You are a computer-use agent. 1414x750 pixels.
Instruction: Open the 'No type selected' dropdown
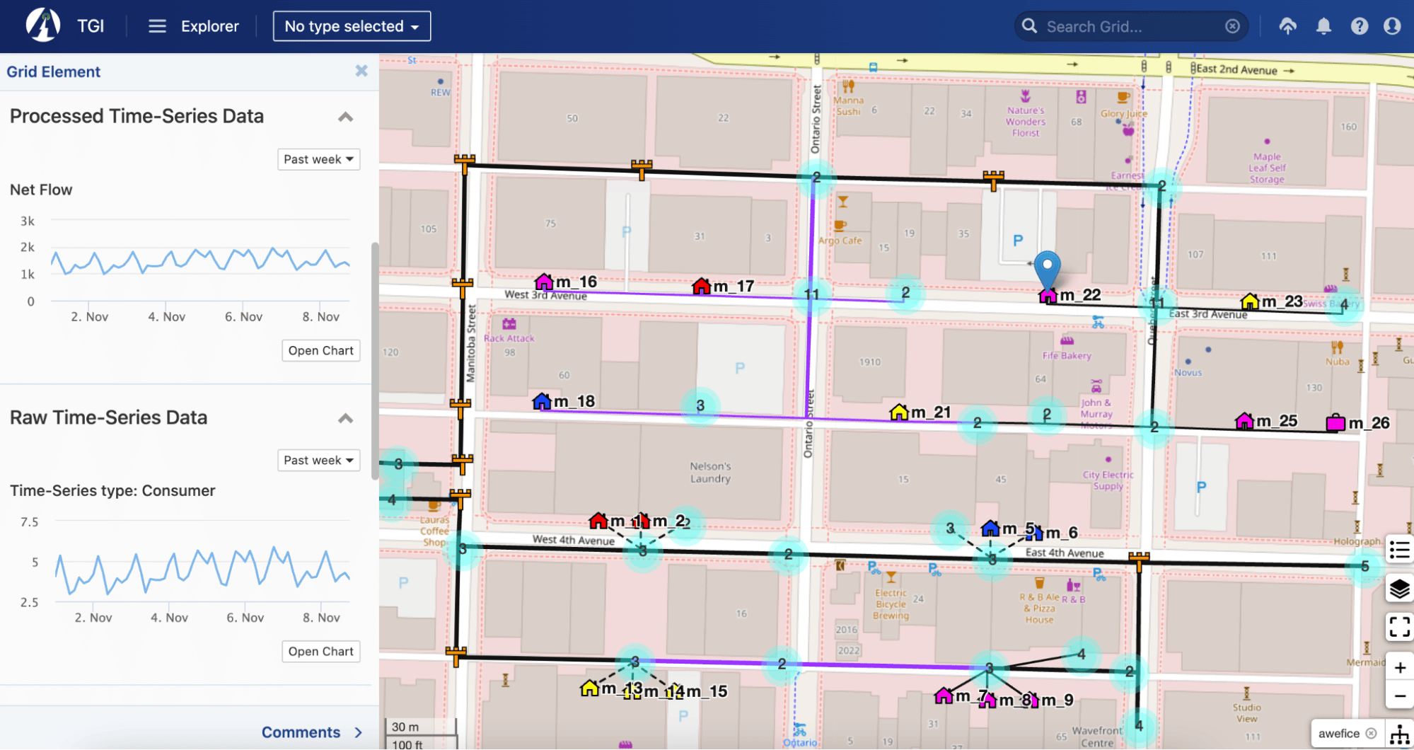point(352,25)
